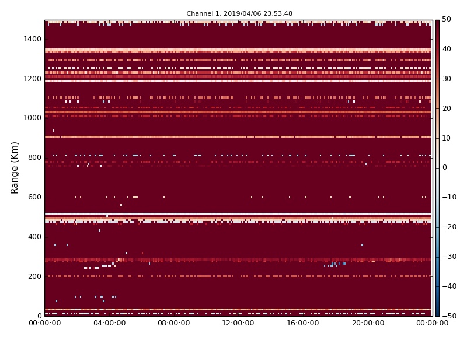Click the colorbar tick label '40'
Screen dimensions: 467x350
[x=446, y=49]
